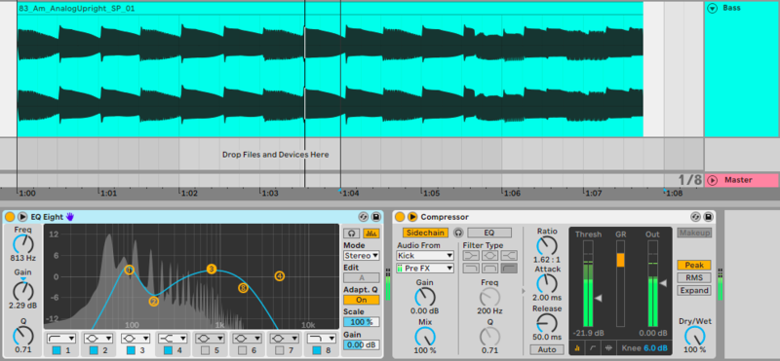Image resolution: width=780 pixels, height=361 pixels.
Task: Toggle the Compressor device activator
Action: 400,217
